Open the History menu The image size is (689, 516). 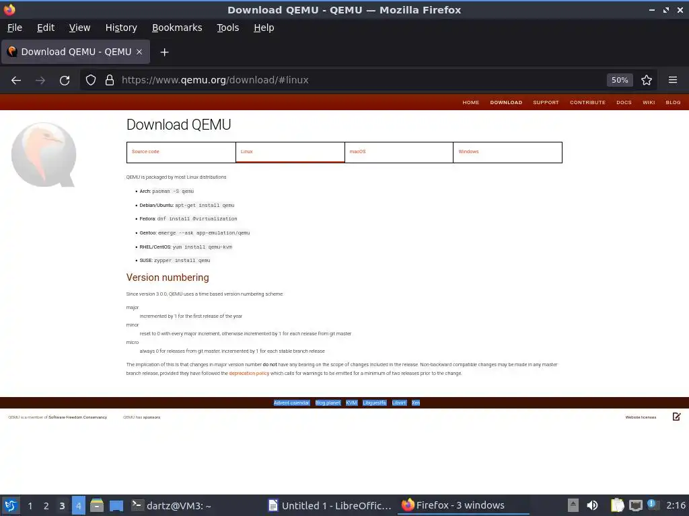click(121, 28)
